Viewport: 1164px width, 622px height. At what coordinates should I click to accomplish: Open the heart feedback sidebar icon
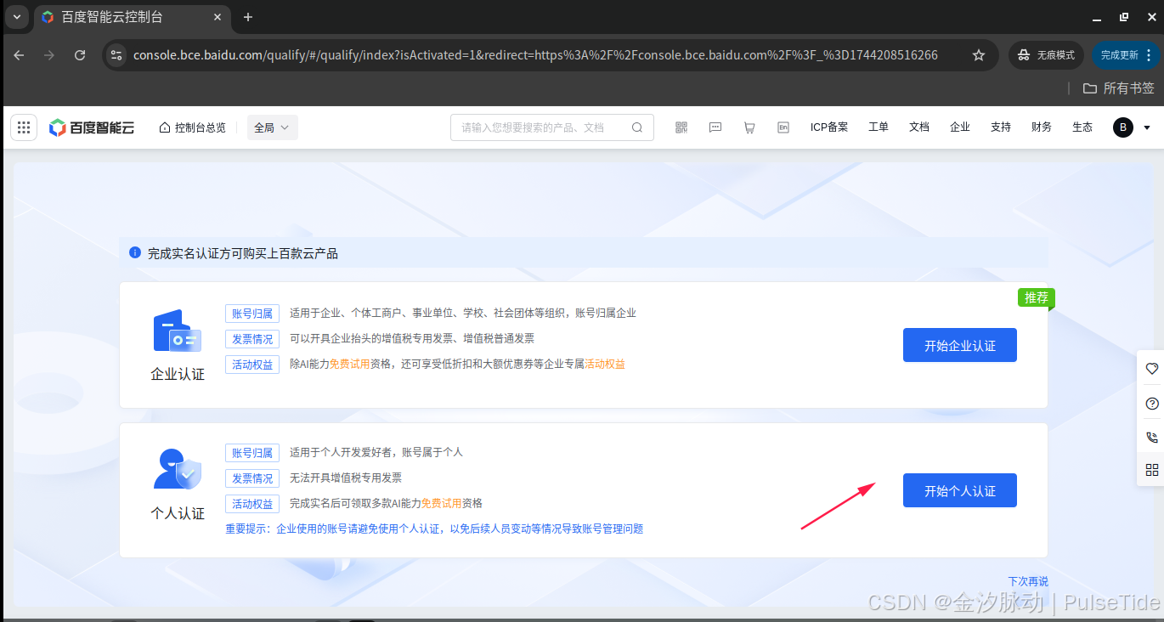(1152, 369)
